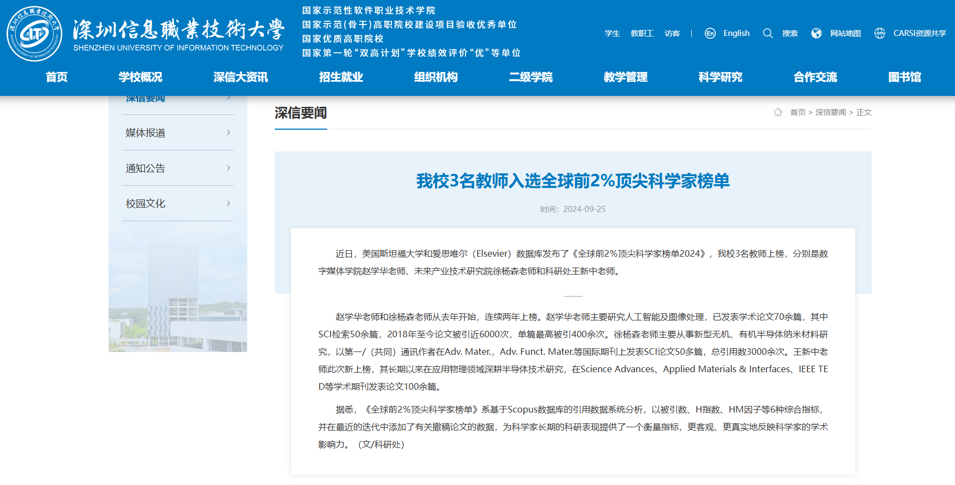Expand the 媒体报道 sidebar arrow

pyautogui.click(x=228, y=132)
